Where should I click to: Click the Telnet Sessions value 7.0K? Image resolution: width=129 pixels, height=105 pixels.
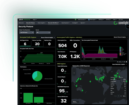pyautogui.click(x=62, y=57)
